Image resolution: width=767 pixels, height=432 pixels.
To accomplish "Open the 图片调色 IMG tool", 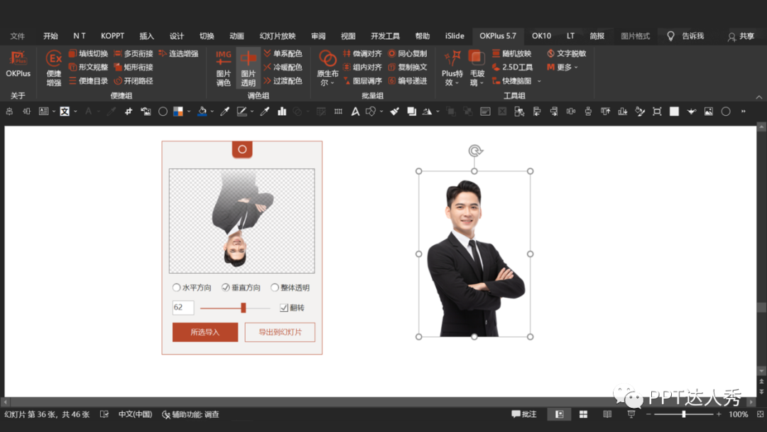I will [224, 68].
